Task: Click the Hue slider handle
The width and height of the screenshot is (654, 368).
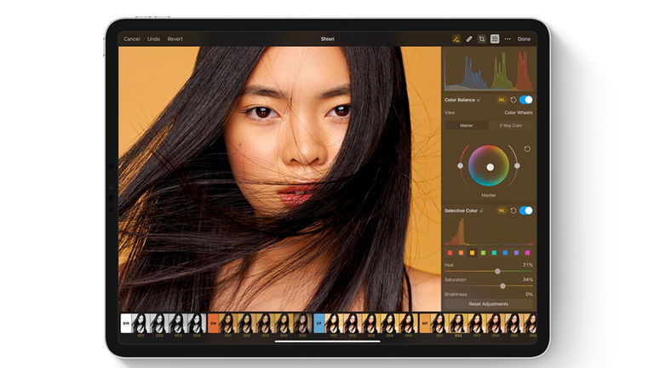Action: point(497,271)
